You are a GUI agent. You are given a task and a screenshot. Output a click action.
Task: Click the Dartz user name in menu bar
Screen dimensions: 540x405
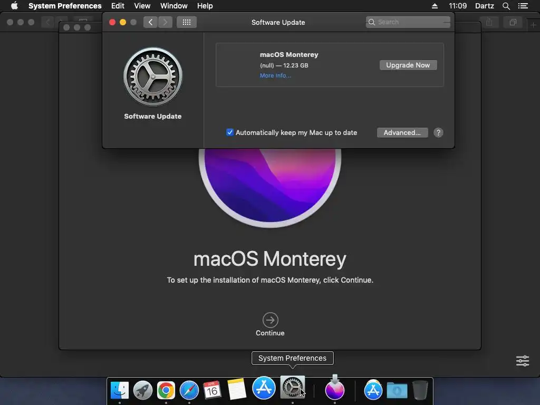(x=484, y=6)
